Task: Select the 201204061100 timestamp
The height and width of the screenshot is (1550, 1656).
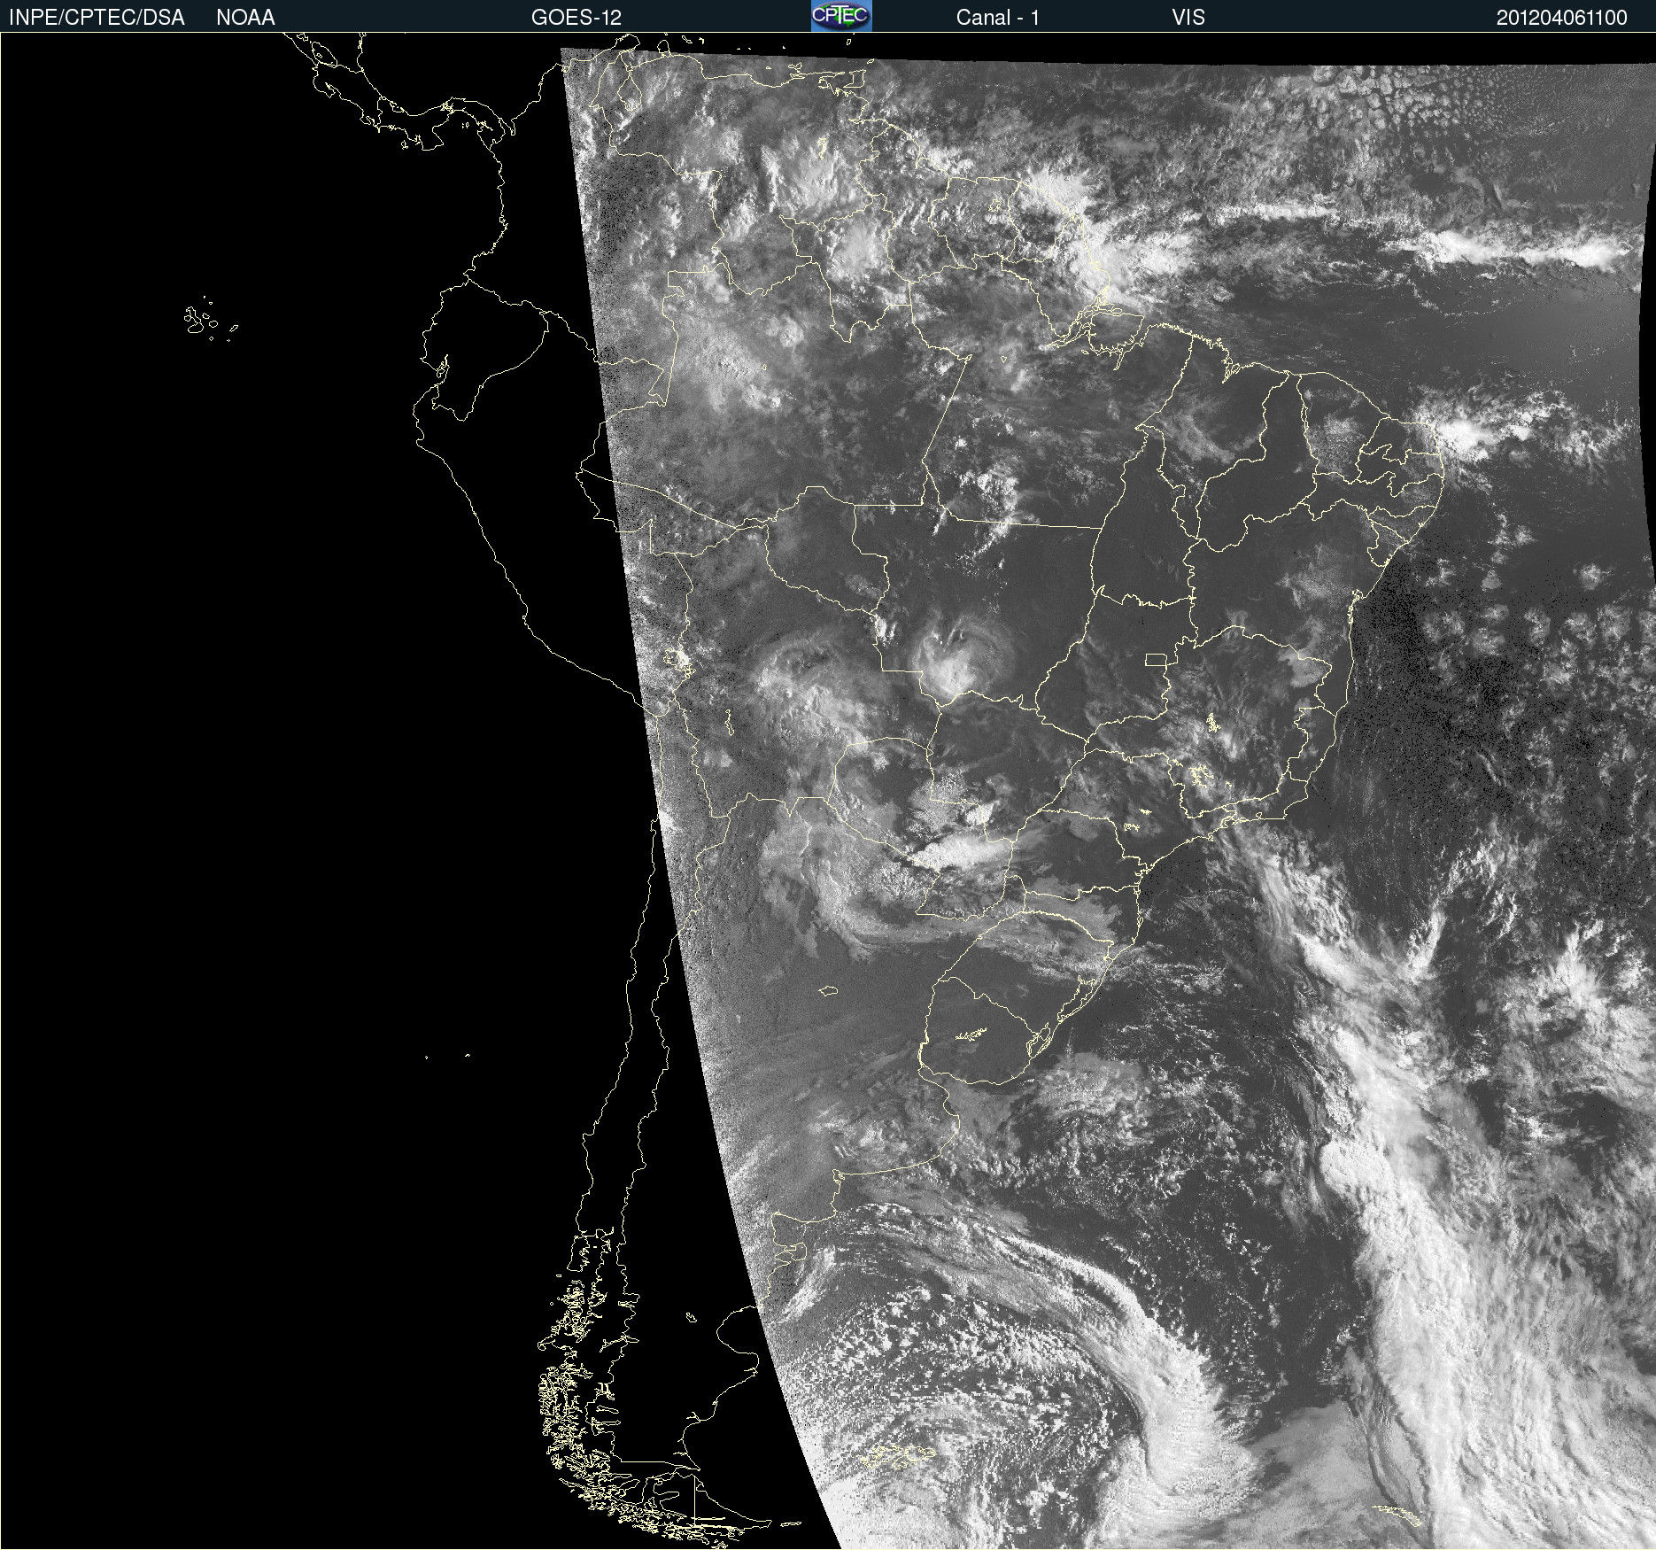Action: click(1562, 18)
